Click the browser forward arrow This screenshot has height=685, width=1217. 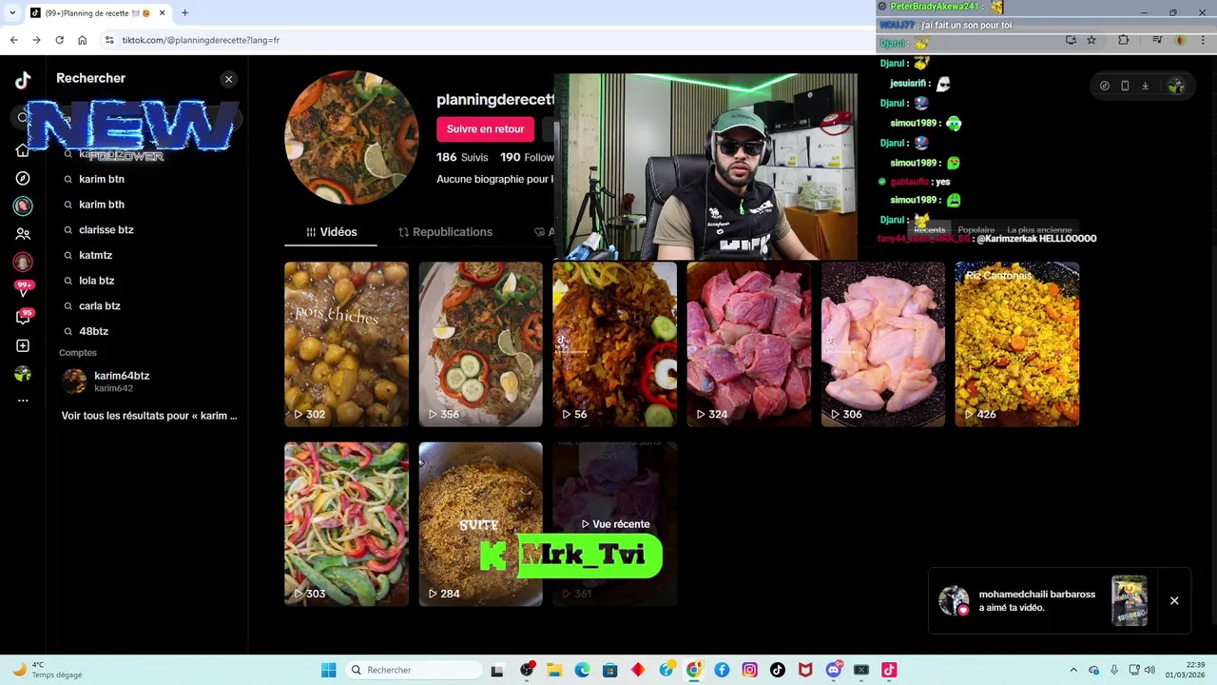[36, 40]
